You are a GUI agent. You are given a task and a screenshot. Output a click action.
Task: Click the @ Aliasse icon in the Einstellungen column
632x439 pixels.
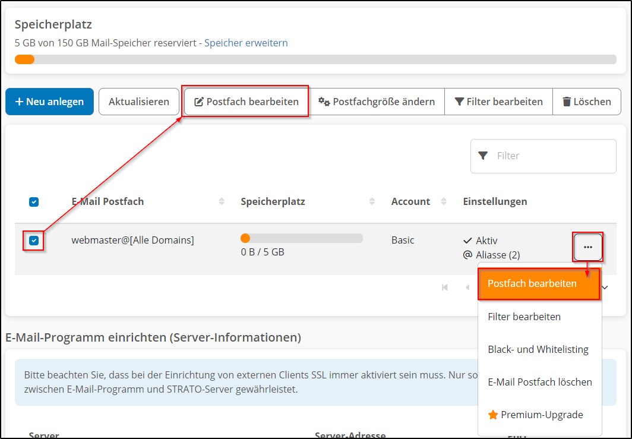click(469, 255)
